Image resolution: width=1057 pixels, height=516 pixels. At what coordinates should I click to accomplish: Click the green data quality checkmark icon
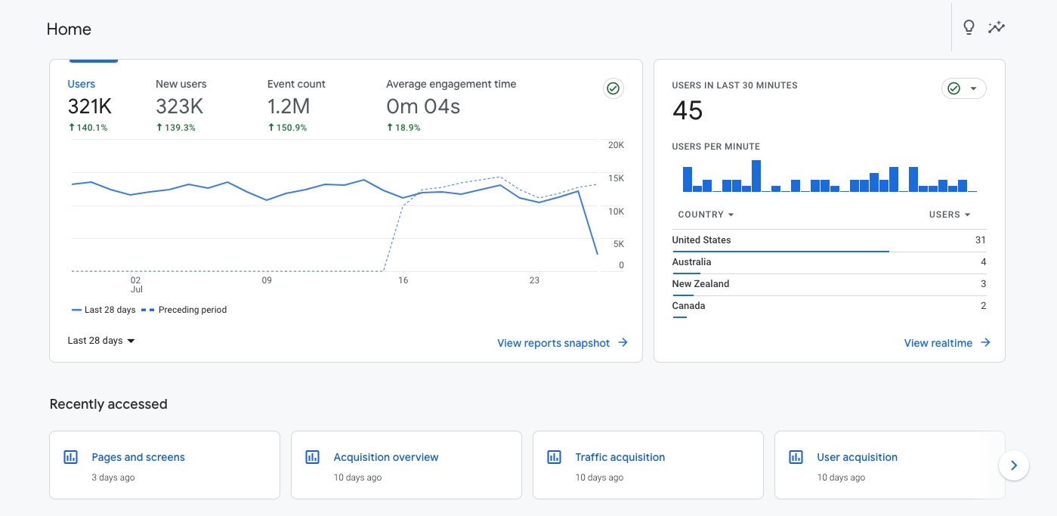pyautogui.click(x=613, y=88)
